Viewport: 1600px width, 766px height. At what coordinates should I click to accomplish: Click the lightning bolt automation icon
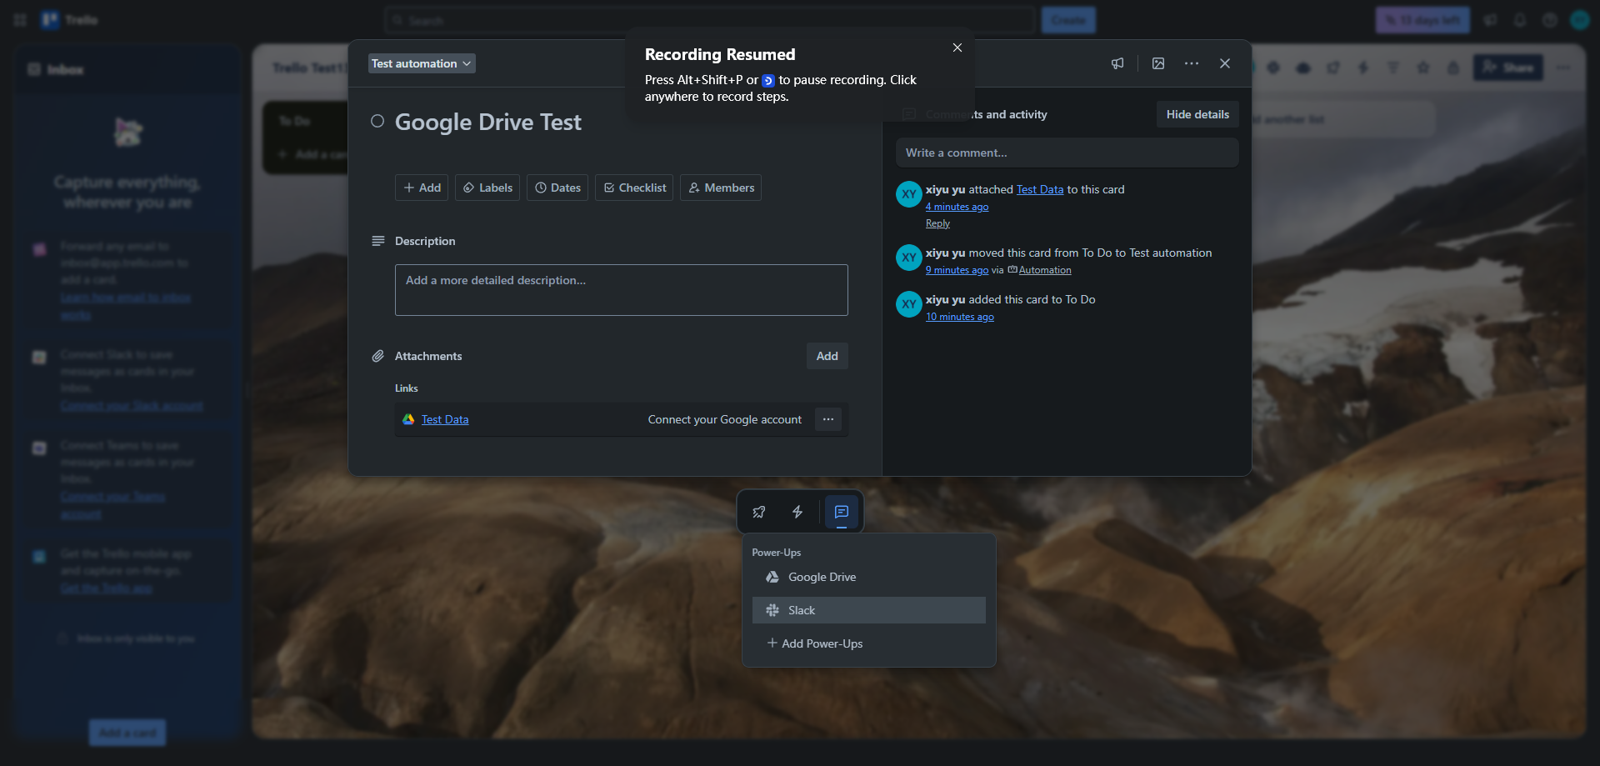point(797,512)
